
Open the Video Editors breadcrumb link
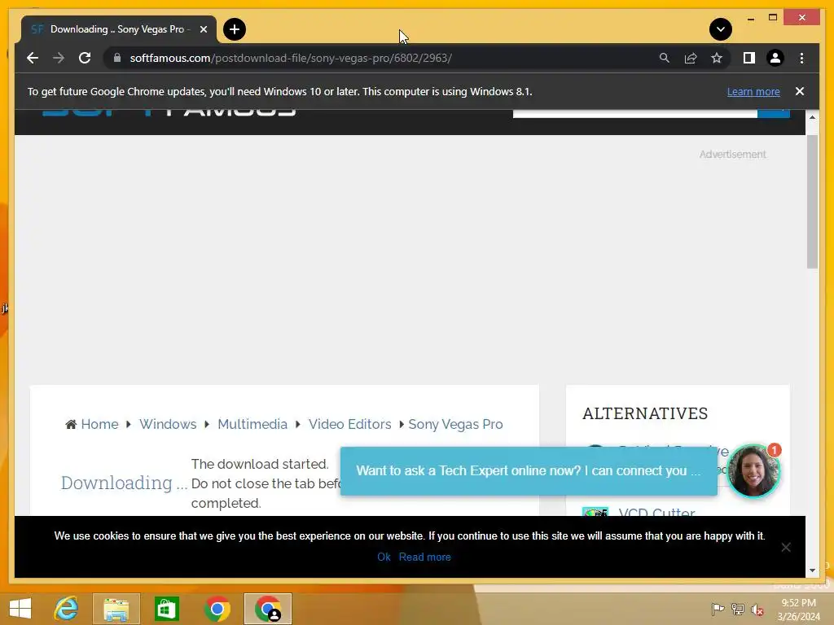point(349,424)
